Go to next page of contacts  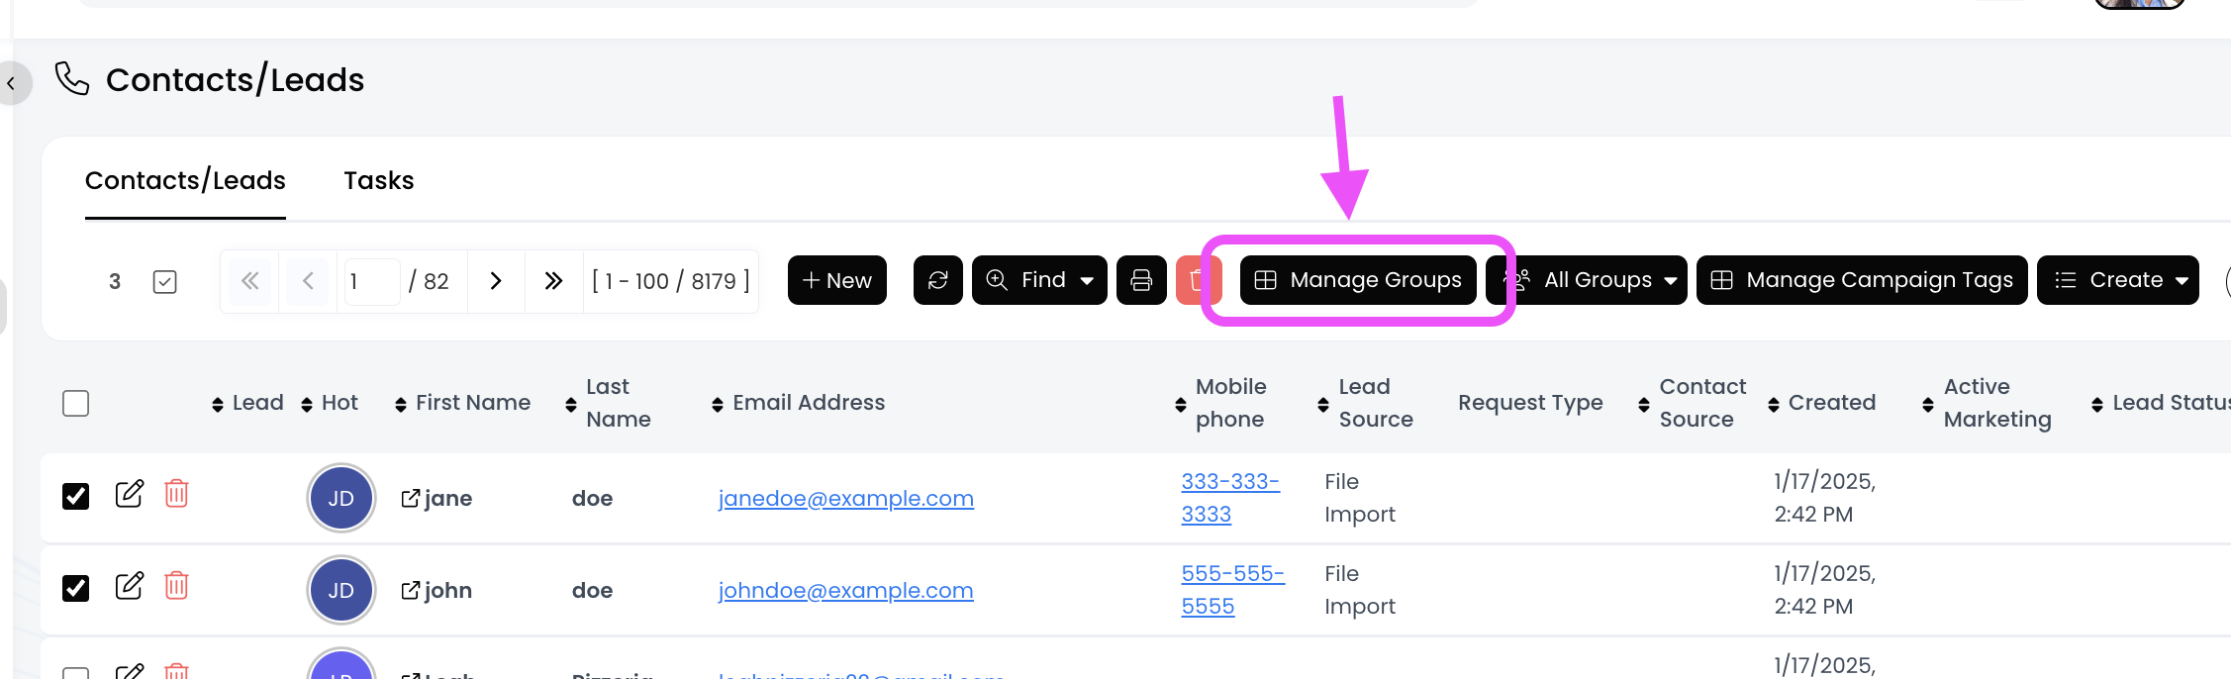point(496,281)
